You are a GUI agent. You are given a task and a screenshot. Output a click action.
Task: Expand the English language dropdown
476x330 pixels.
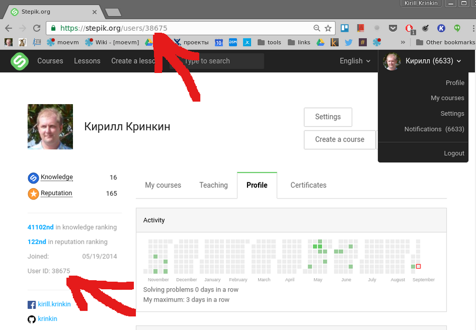[355, 61]
